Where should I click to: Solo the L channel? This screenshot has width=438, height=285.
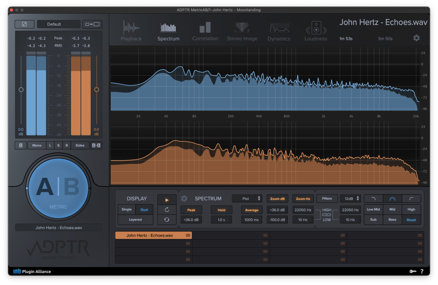pyautogui.click(x=50, y=145)
